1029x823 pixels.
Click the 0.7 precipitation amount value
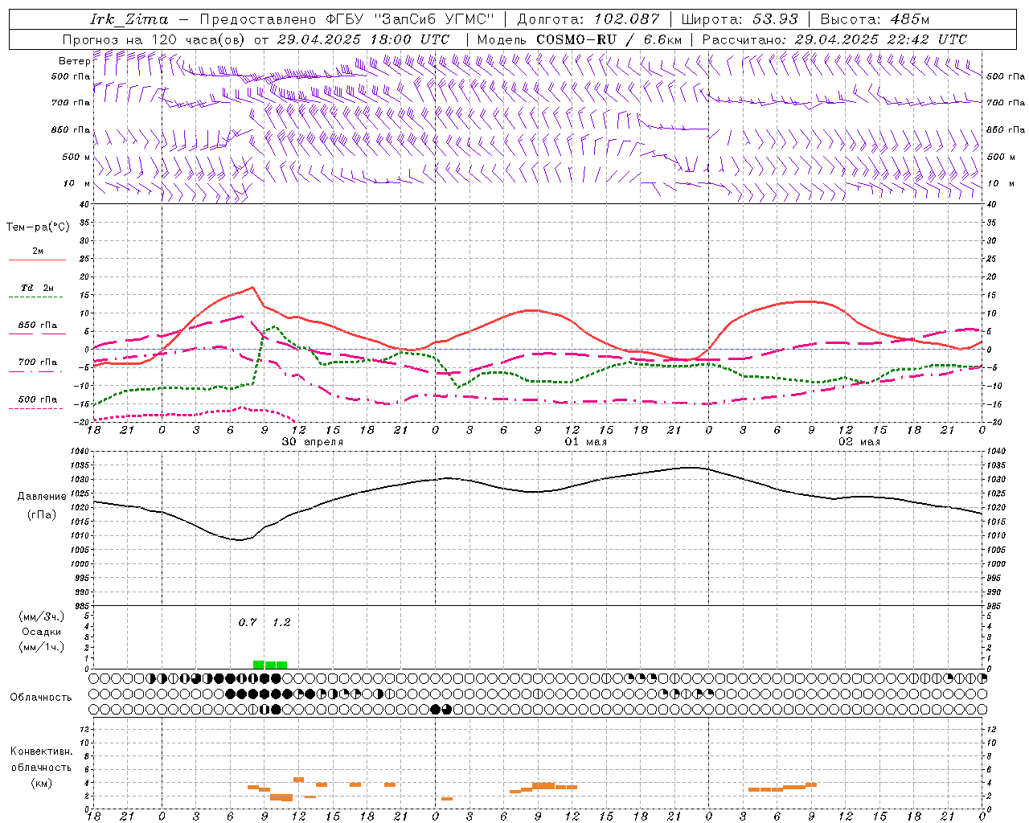[248, 622]
